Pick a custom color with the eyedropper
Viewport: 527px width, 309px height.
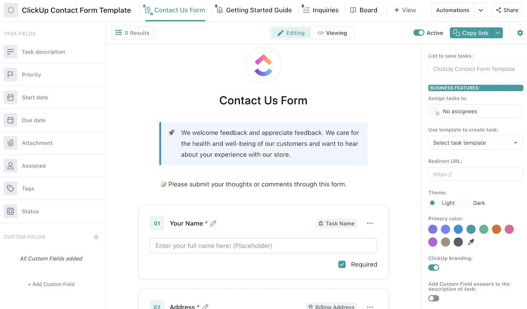pos(471,242)
